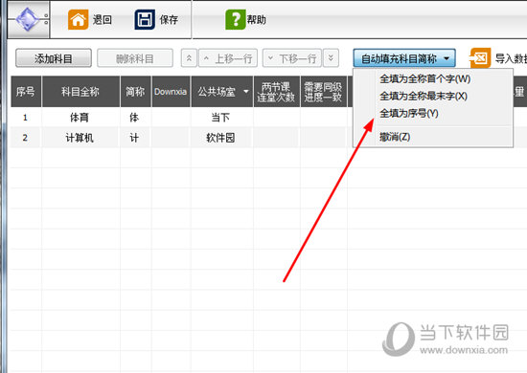Move row to top with double-up arrow
Screen dimensions: 527x373
tap(189, 58)
